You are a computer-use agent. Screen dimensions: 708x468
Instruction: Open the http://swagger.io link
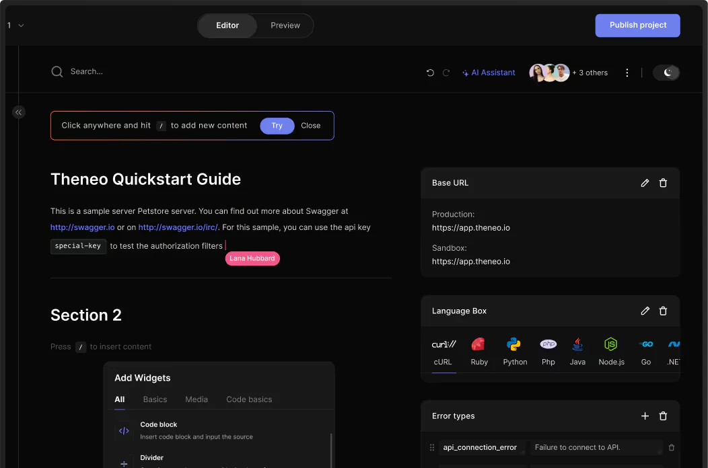pyautogui.click(x=82, y=227)
